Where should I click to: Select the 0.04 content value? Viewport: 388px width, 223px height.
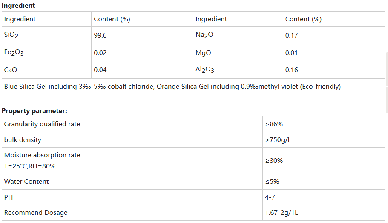100,70
